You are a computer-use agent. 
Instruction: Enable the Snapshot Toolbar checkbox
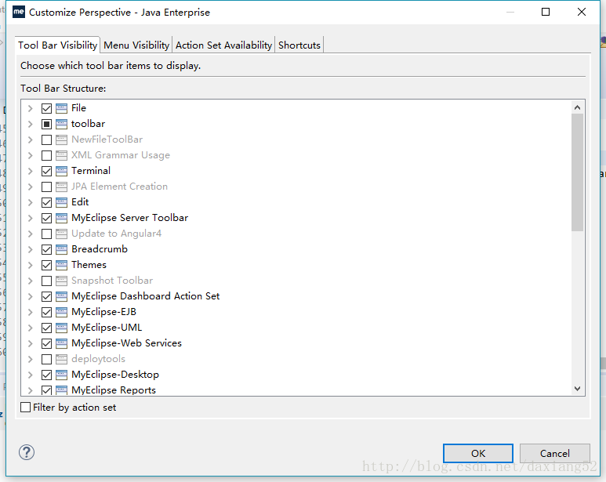46,281
